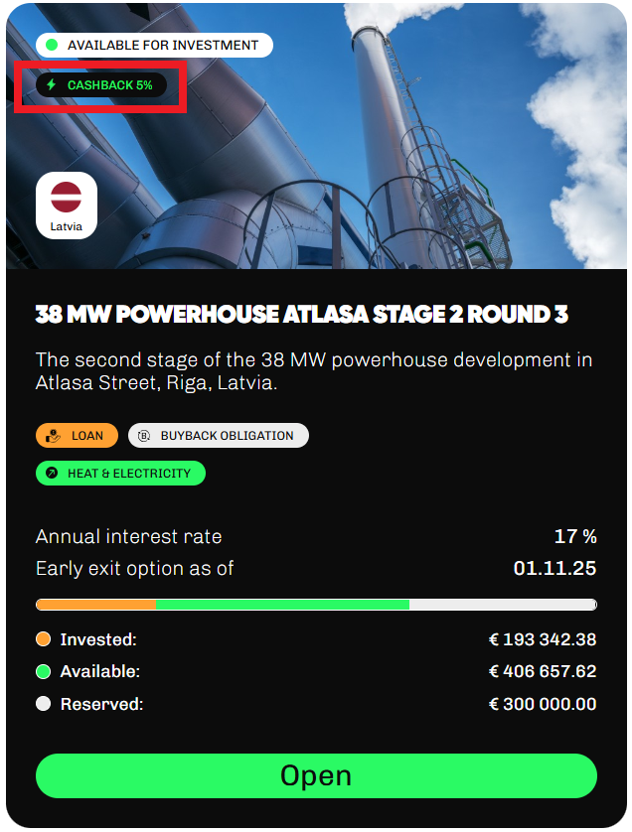Click the green available progress segment
Viewport: 632px width, 832px height.
(282, 605)
